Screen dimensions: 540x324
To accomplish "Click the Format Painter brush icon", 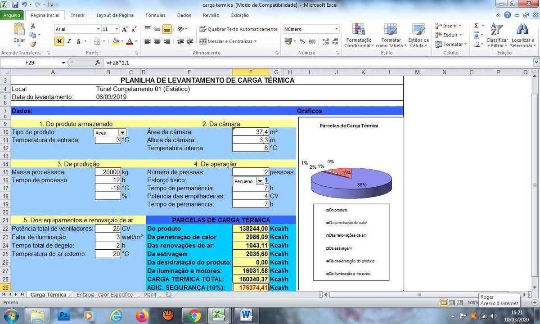I will (x=33, y=44).
